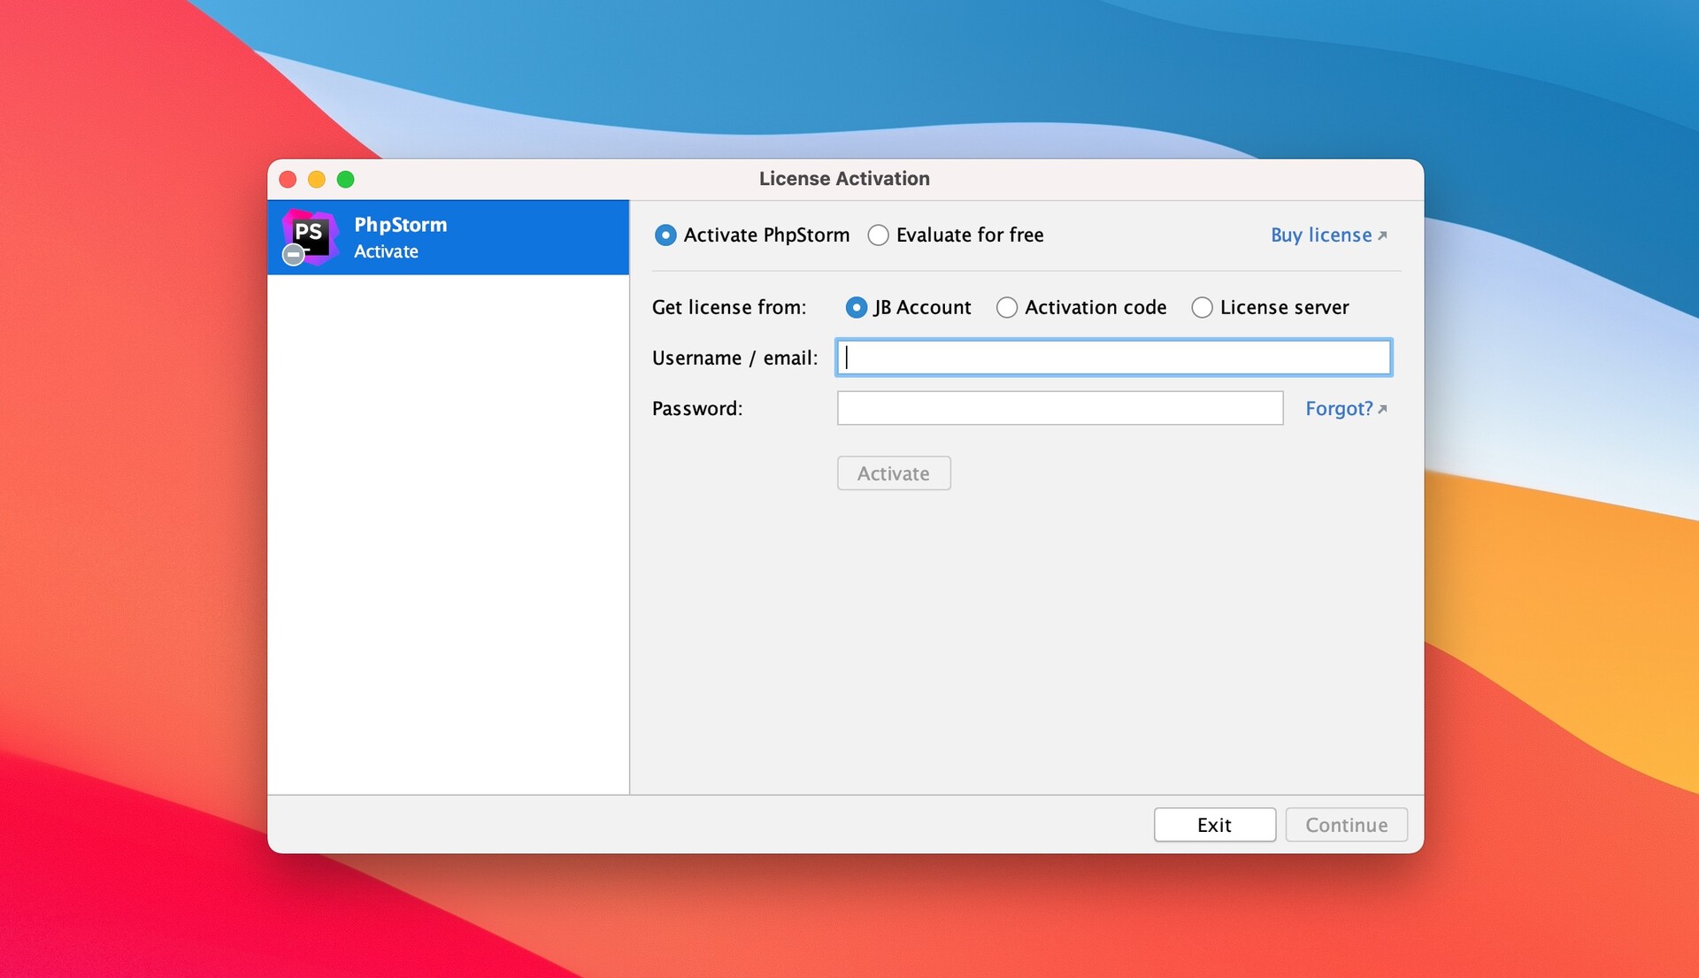Select the Activate PhpStorm radio button
The image size is (1699, 978).
pos(665,235)
